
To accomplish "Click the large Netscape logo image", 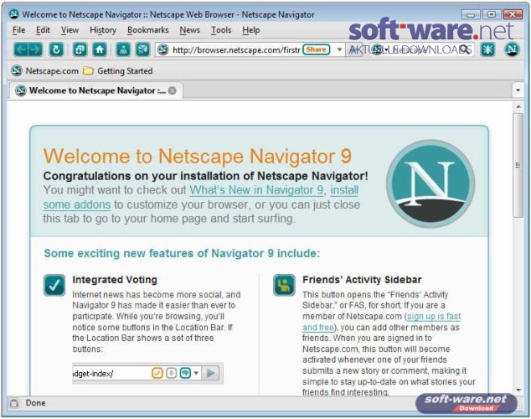I will tap(430, 184).
